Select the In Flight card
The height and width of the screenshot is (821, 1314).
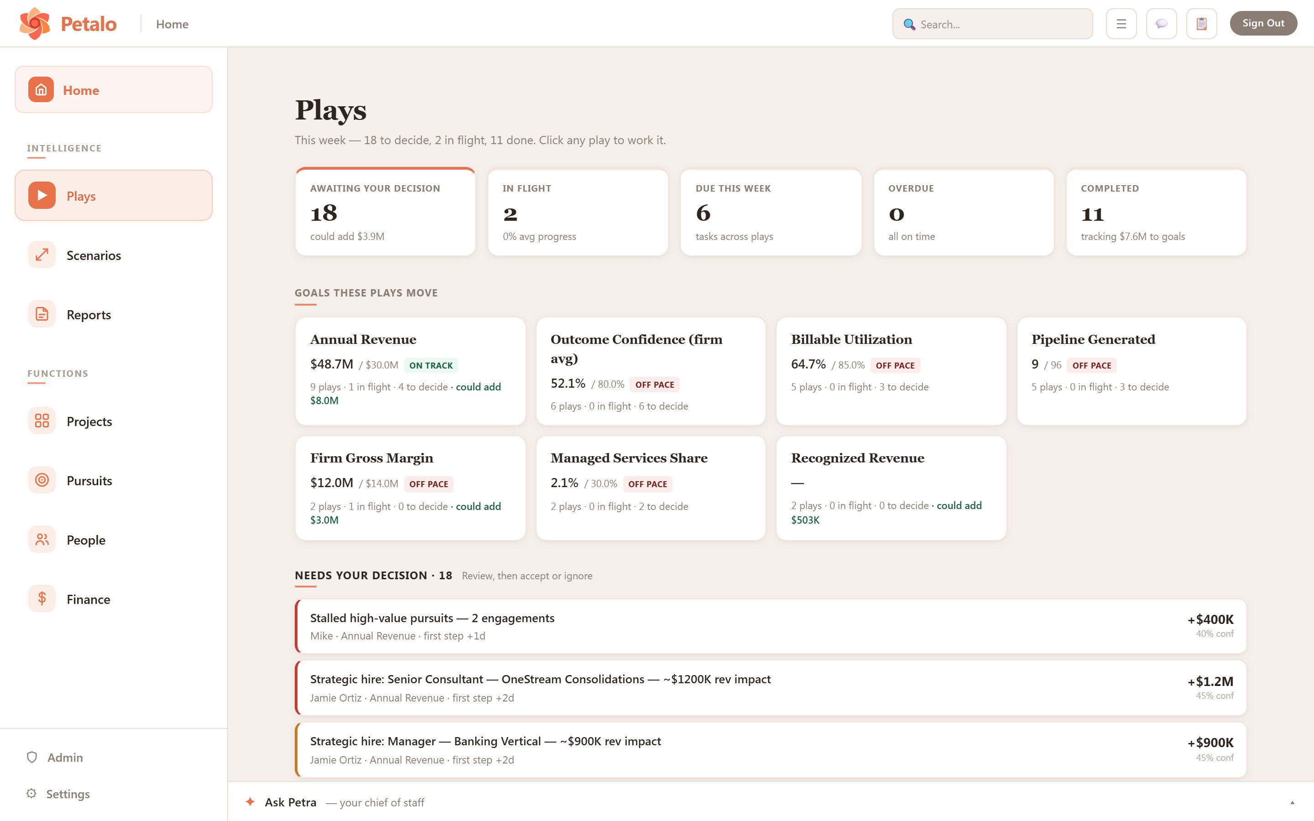point(578,212)
